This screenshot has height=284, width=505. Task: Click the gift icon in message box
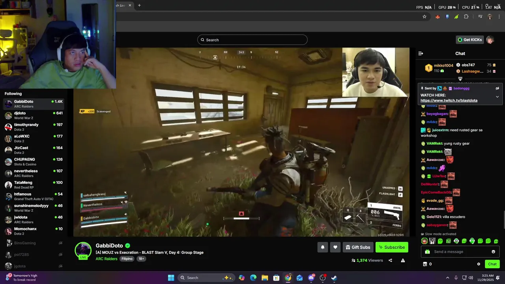point(427,252)
